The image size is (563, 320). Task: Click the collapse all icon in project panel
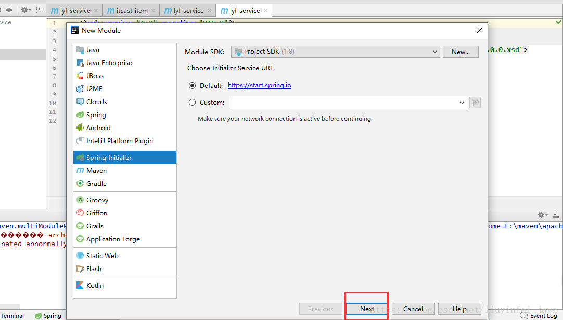click(9, 10)
